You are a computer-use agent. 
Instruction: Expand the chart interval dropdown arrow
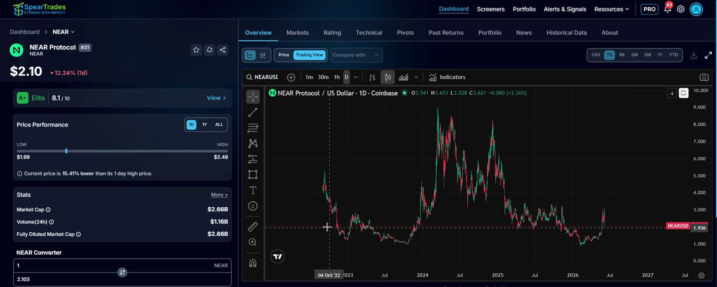coord(356,77)
